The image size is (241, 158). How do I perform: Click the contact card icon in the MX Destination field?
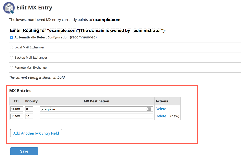point(149,109)
